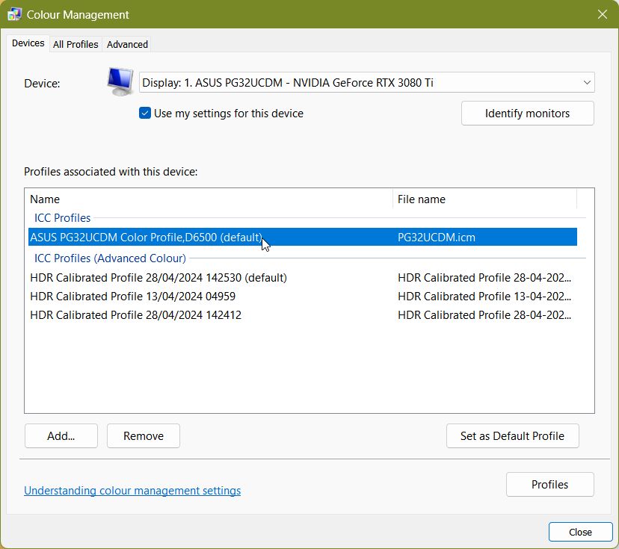The width and height of the screenshot is (619, 549).
Task: Click the Colour Management title bar icon
Action: click(x=15, y=15)
